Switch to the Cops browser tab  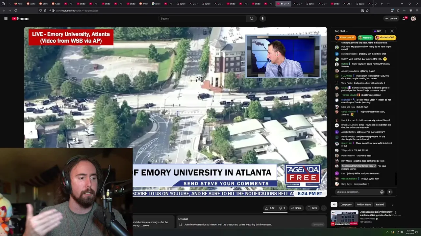(56, 4)
